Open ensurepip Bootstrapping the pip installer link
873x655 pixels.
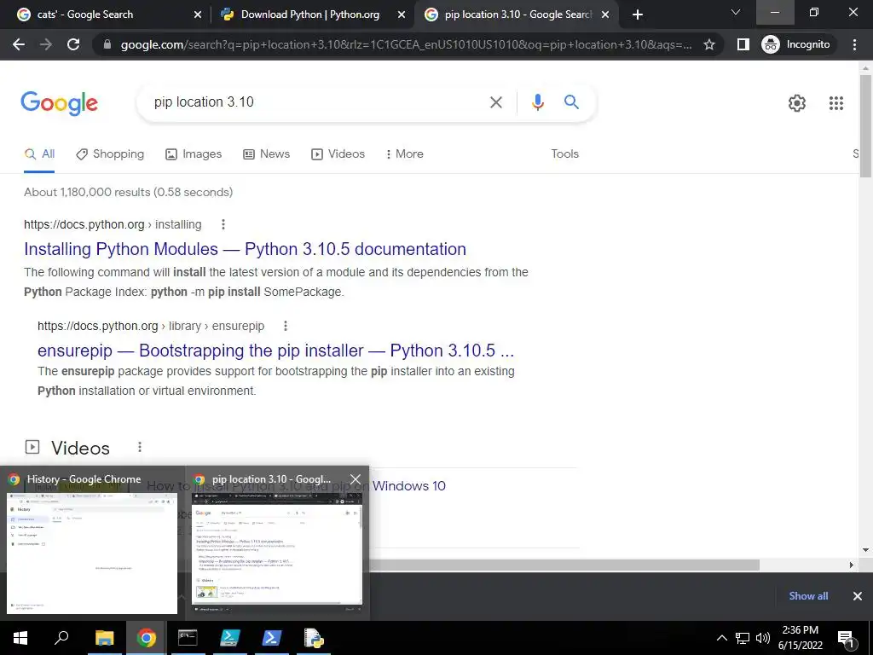275,351
